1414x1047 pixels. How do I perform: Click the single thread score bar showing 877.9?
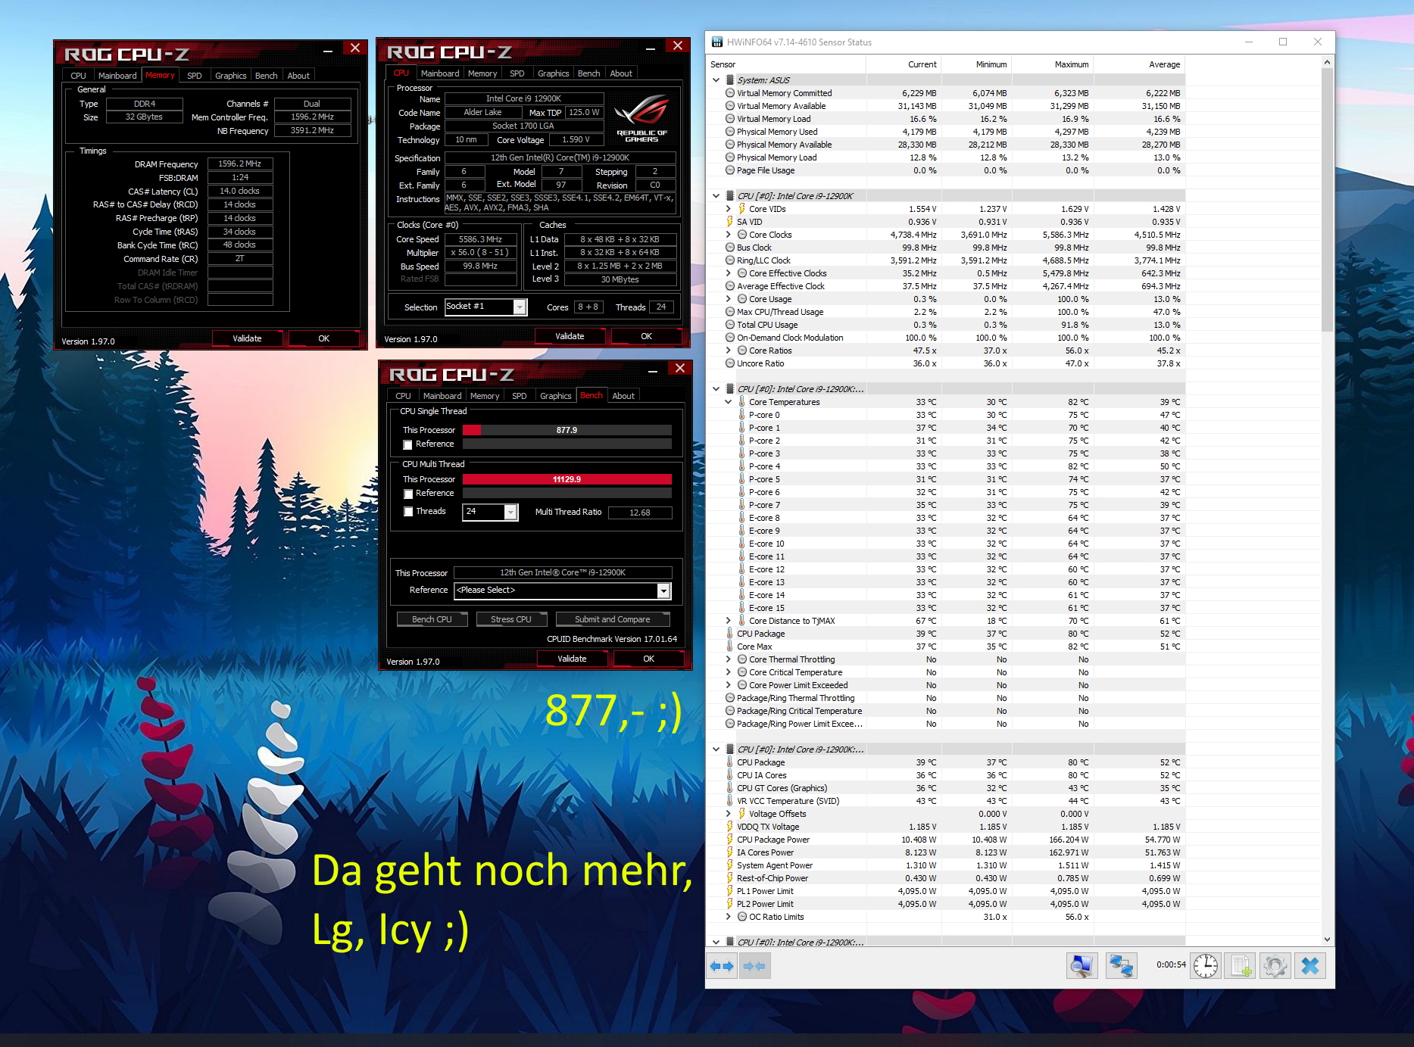click(x=567, y=430)
